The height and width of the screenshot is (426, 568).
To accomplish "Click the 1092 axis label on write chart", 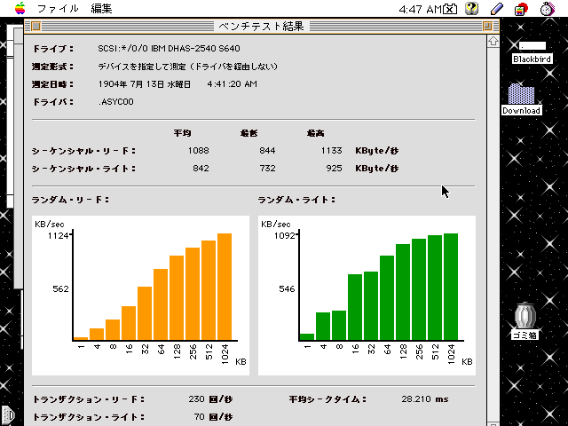I will tap(284, 236).
